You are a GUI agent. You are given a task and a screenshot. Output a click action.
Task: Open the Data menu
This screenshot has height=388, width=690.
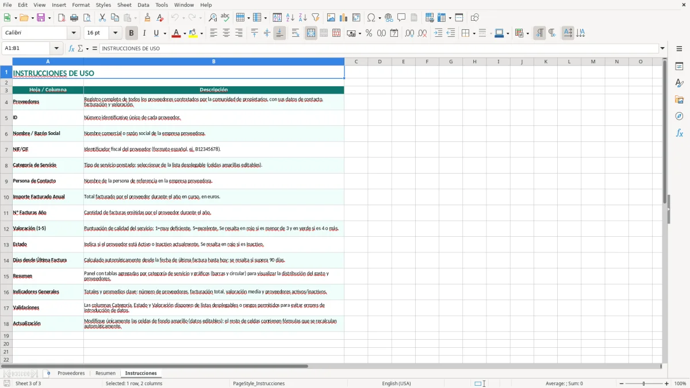(x=143, y=5)
